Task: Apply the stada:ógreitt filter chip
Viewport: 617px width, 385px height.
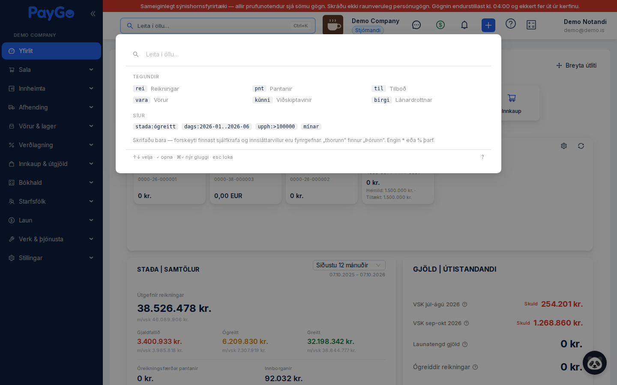Action: coord(156,127)
